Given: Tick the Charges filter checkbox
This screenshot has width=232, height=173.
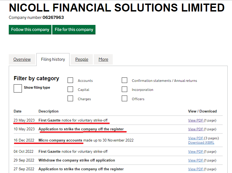Looking at the screenshot, I should coord(70,99).
